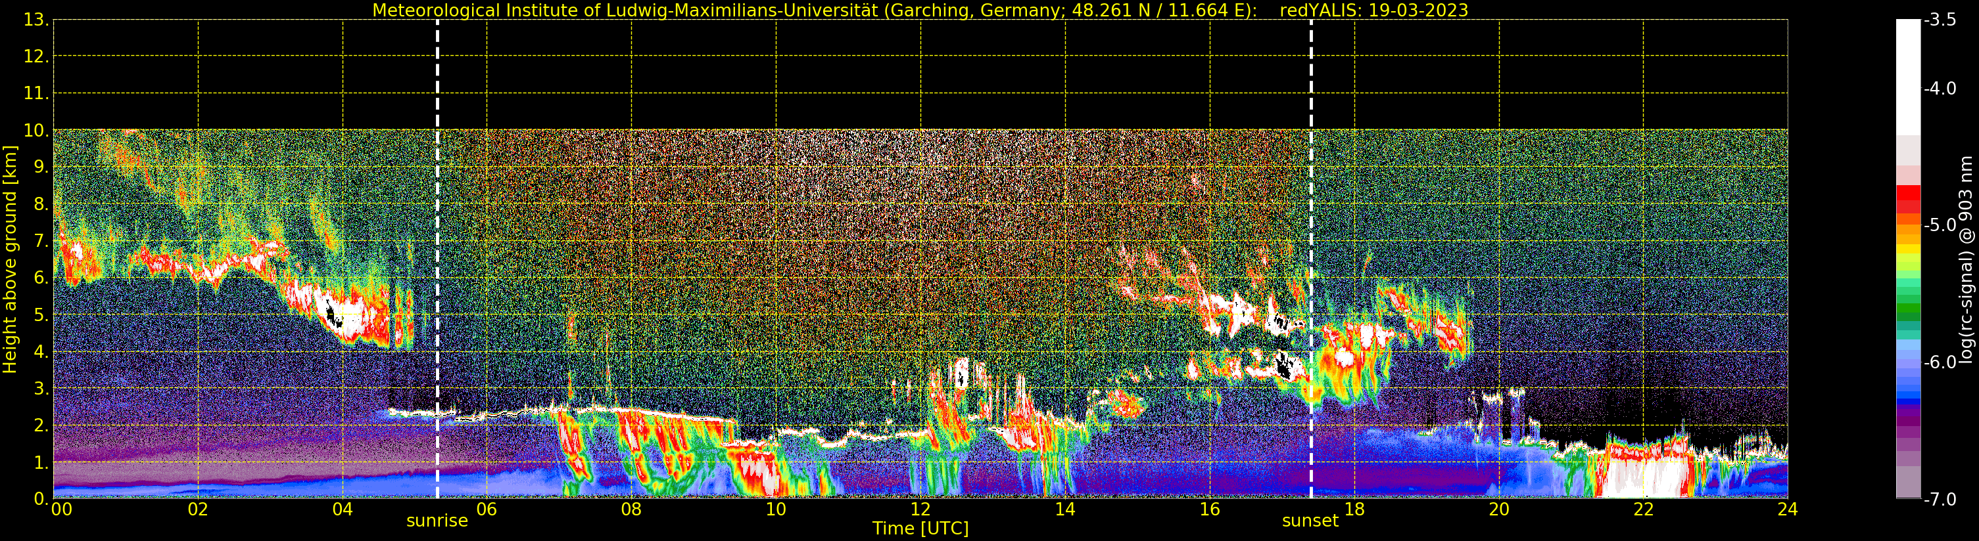This screenshot has width=1979, height=541.
Task: Select the sunrise dashed white vertical line
Action: click(x=437, y=259)
